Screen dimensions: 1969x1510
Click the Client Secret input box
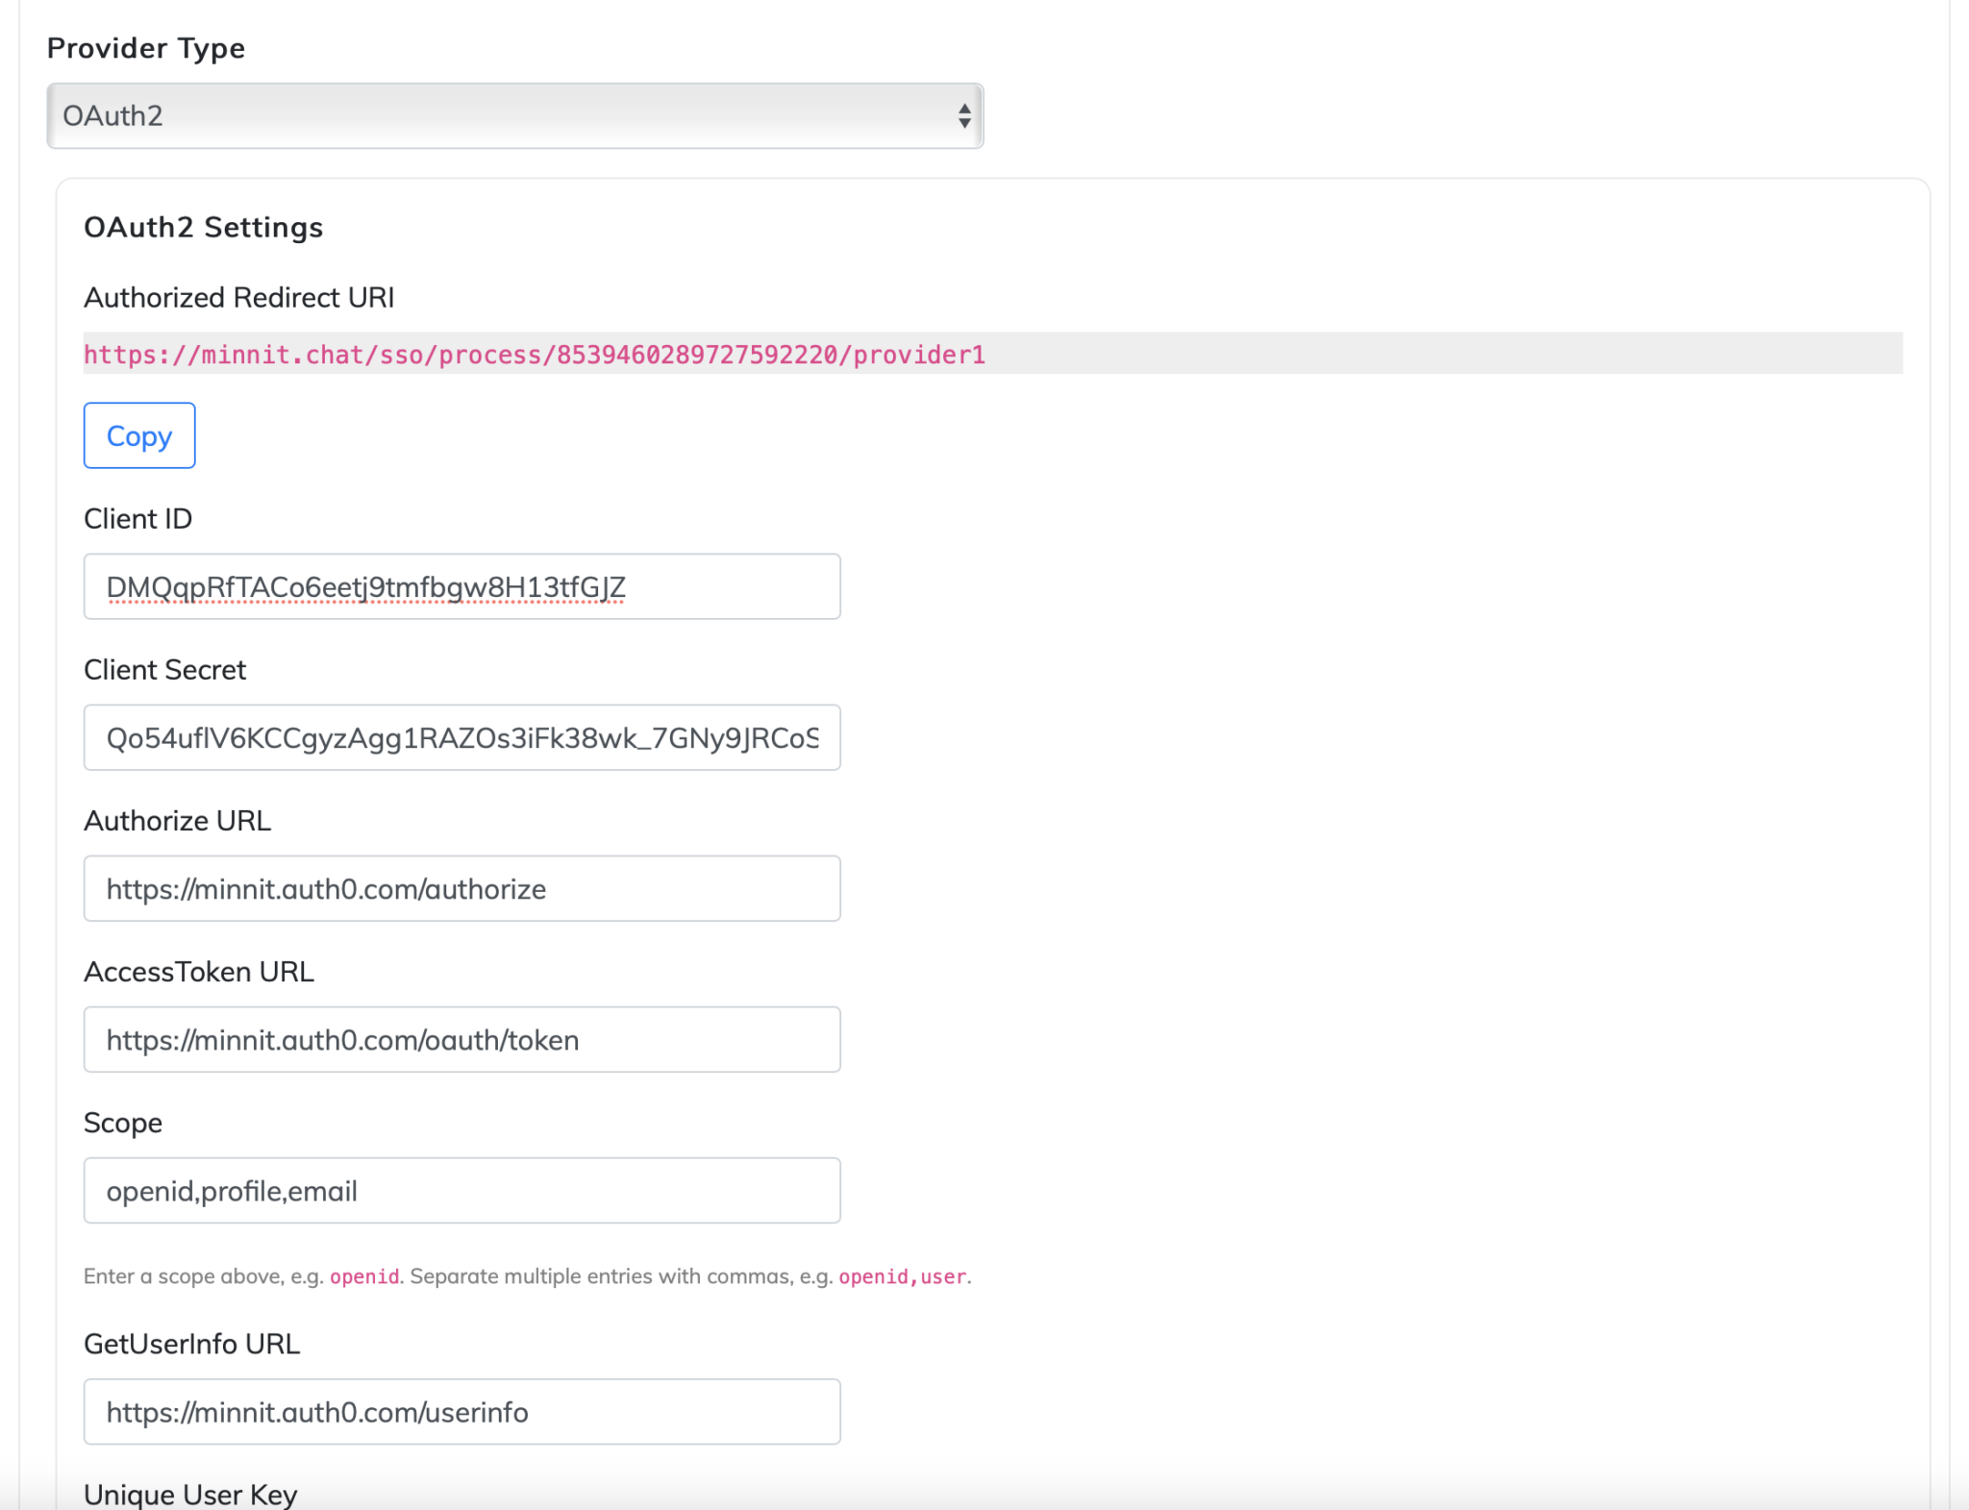[461, 737]
